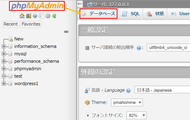Click the サーバ接続の照合順序 label
This screenshot has height=120, width=190.
click(x=113, y=47)
